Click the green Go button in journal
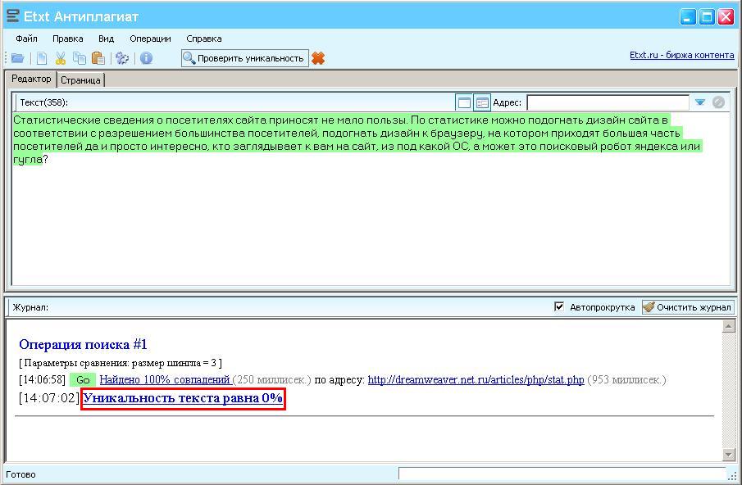This screenshot has height=485, width=742. [x=83, y=379]
